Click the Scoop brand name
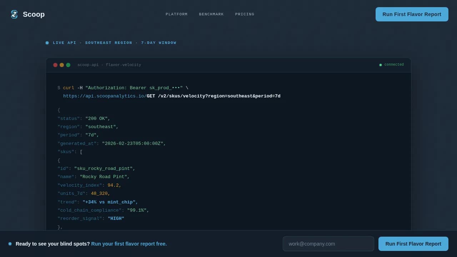The height and width of the screenshot is (257, 457). coord(34,14)
